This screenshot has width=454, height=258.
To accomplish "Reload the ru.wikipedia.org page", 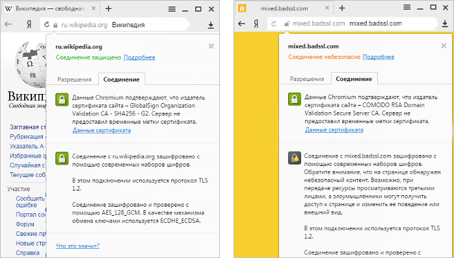I will click(47, 25).
